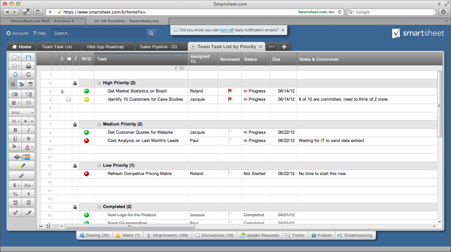Click the Print icon in the left toolbar
This screenshot has height=252, width=451.
click(x=28, y=66)
